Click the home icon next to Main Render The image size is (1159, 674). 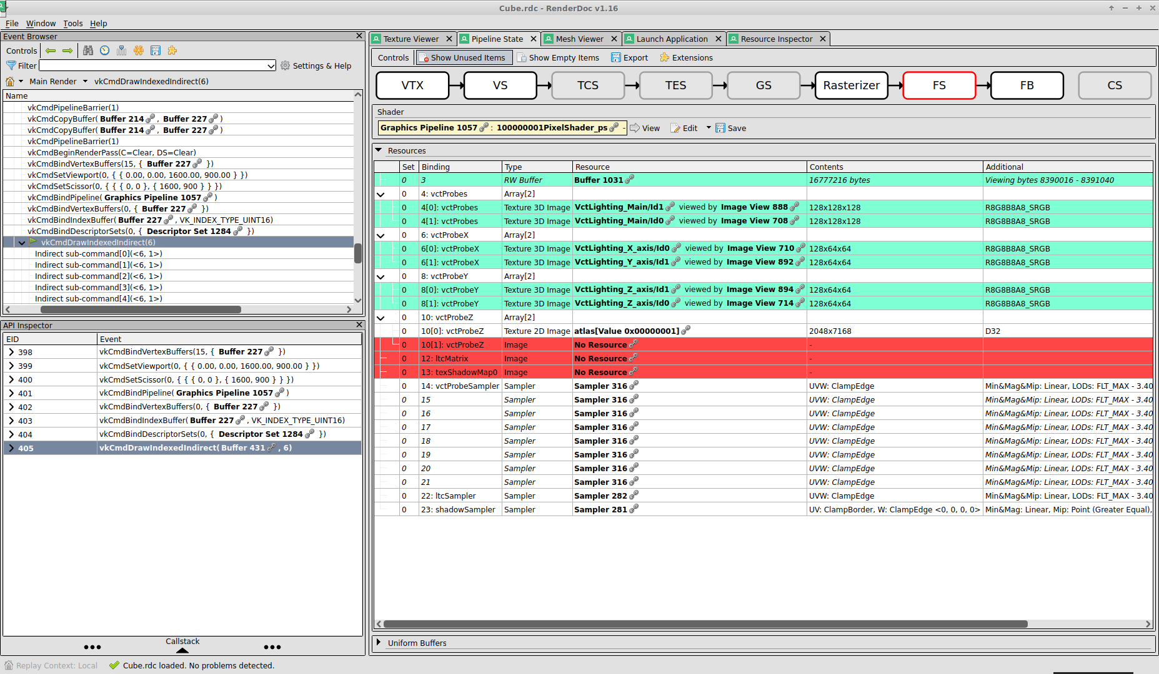10,81
